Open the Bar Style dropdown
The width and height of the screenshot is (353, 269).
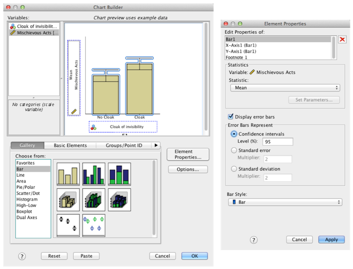[285, 202]
